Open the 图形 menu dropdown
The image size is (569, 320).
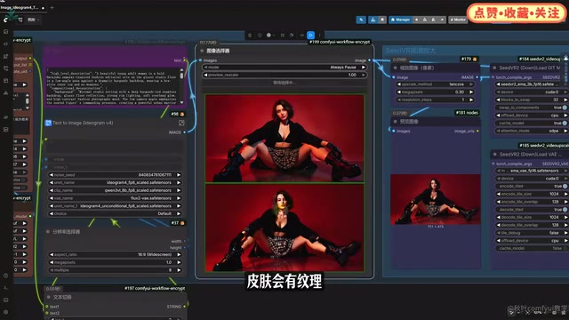coord(34,20)
